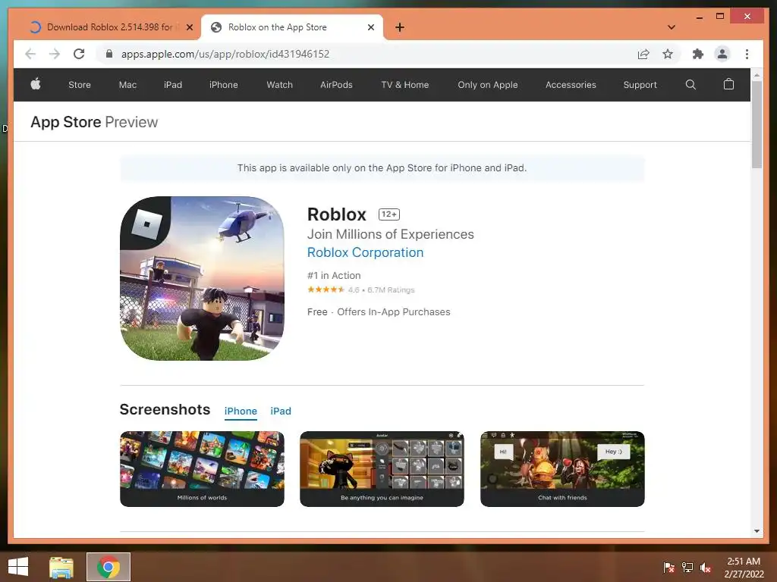Switch to the Download Roblox tab

click(x=110, y=27)
